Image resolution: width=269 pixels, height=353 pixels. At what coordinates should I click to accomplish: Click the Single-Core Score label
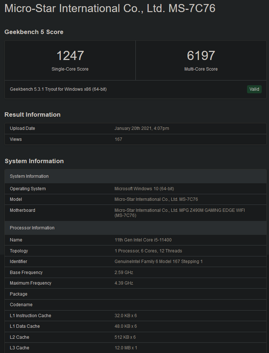coord(70,69)
